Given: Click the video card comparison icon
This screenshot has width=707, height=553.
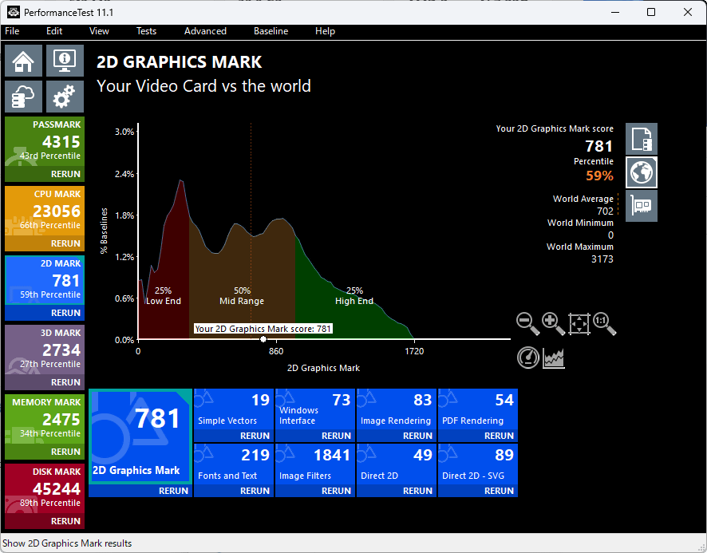Looking at the screenshot, I should coord(641,205).
